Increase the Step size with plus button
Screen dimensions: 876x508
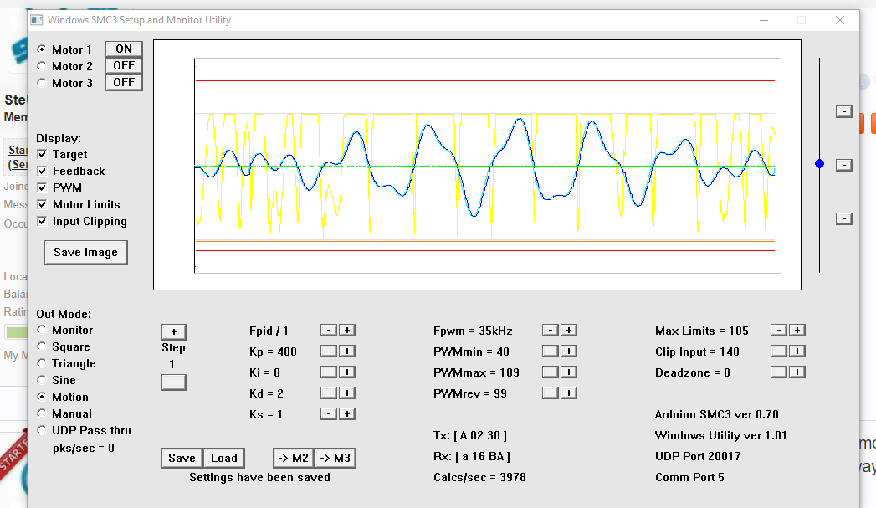coord(173,331)
